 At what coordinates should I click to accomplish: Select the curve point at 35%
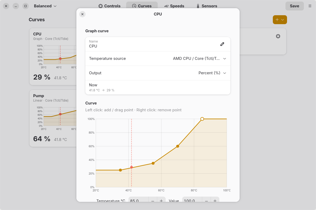[153, 163]
